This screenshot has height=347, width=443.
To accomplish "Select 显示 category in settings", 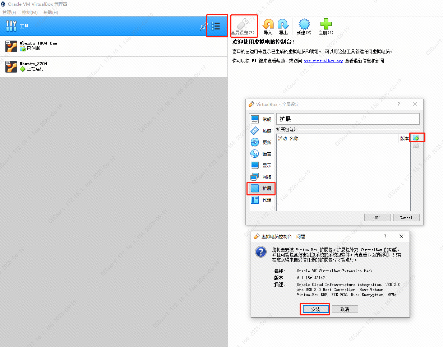I will point(261,165).
